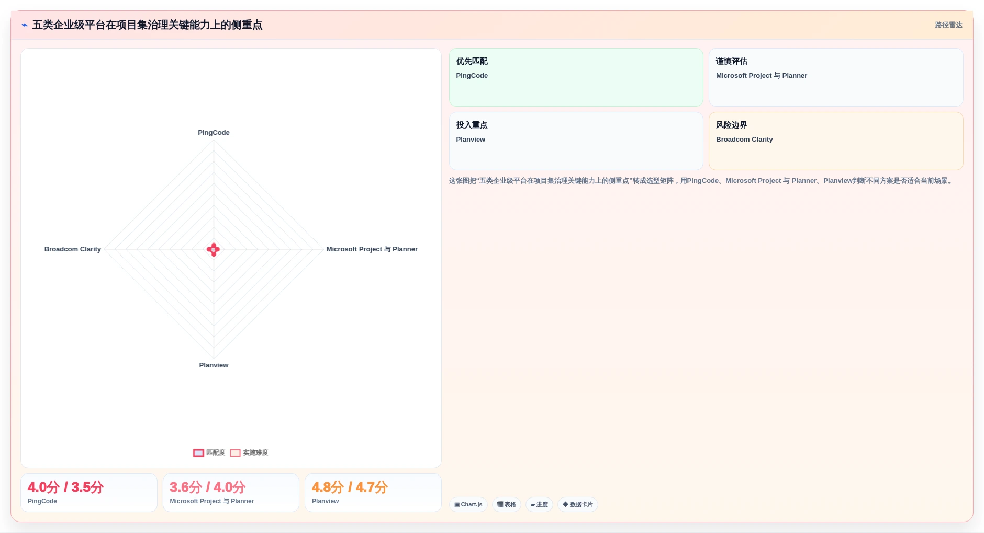Screen dimensions: 984x533
Task: Select the 优先匹配 PingCode card
Action: point(576,77)
